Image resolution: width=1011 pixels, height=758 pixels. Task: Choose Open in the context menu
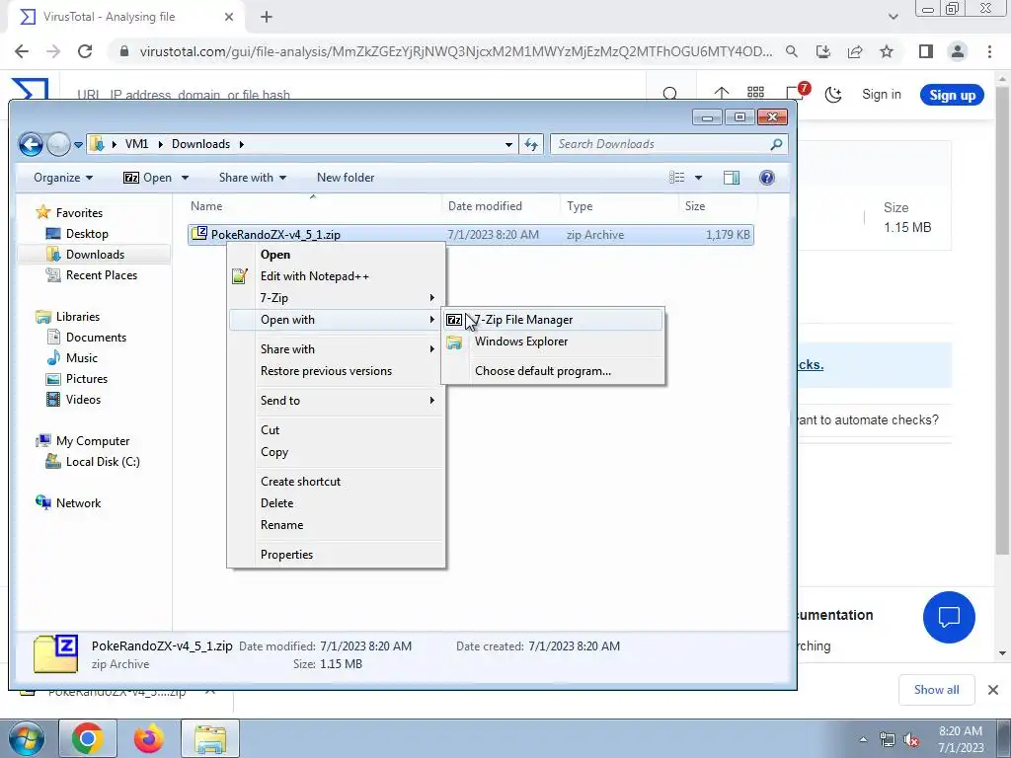point(336,255)
